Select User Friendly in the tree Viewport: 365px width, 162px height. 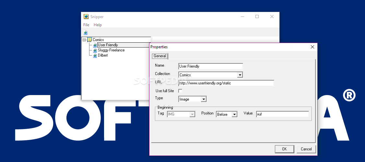coord(108,45)
